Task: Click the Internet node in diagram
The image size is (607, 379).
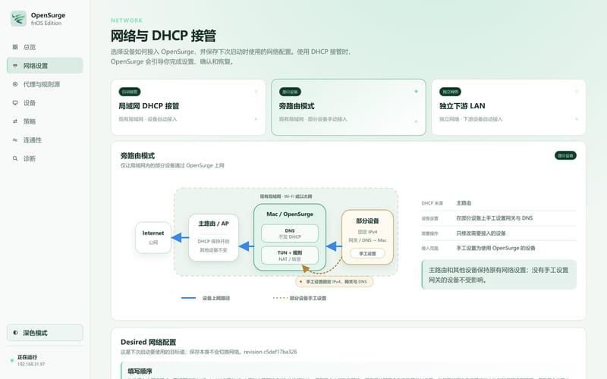Action: 153,237
